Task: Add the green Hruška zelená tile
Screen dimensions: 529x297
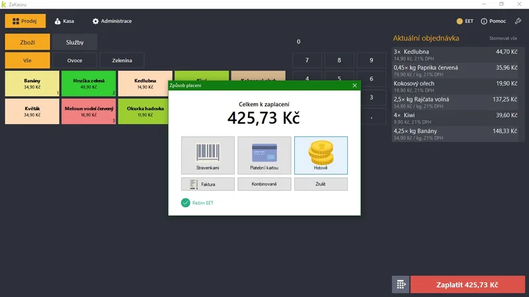Action: pos(89,84)
